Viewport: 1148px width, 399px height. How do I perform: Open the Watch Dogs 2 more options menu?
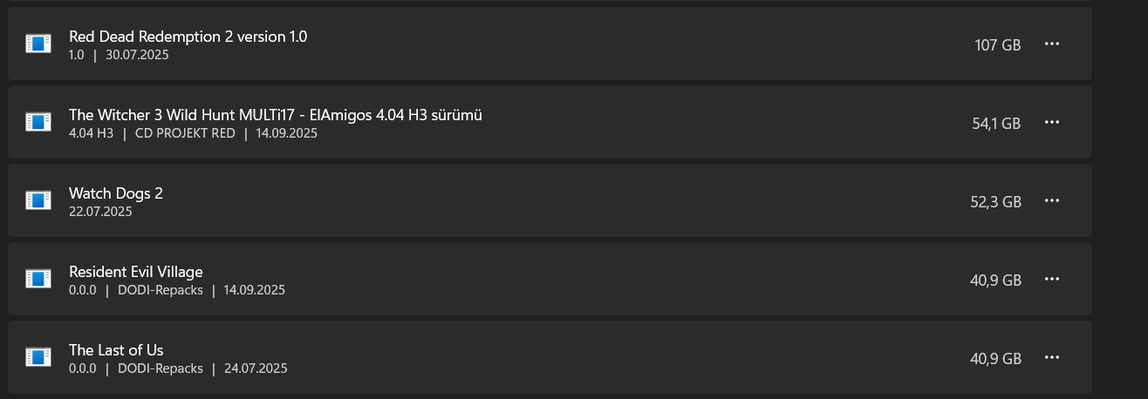(x=1051, y=200)
